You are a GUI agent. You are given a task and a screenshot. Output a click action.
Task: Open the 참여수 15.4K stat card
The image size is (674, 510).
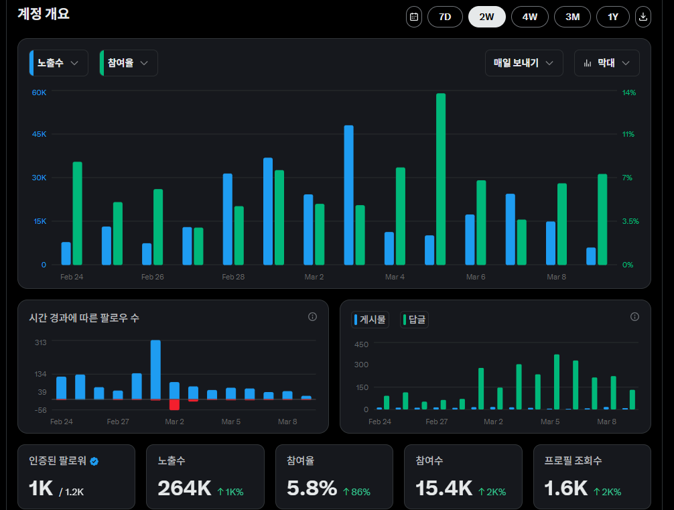click(463, 476)
